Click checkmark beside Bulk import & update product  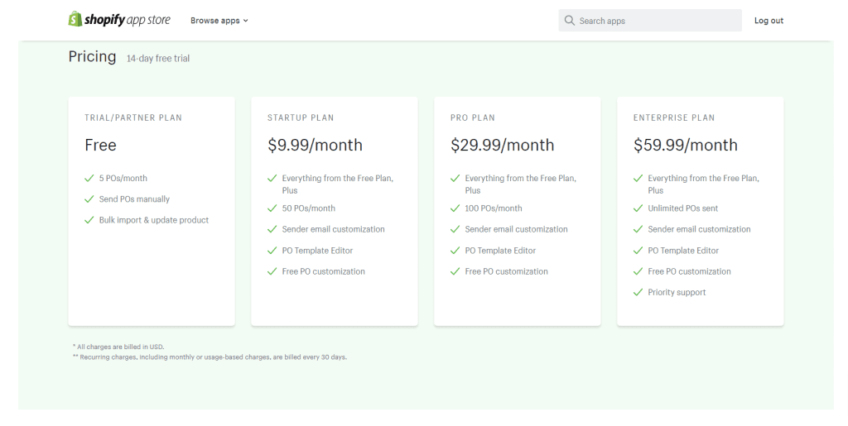click(89, 220)
